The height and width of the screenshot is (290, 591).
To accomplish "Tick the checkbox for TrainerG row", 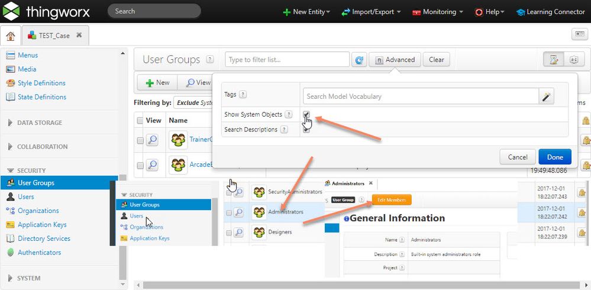I will point(140,140).
